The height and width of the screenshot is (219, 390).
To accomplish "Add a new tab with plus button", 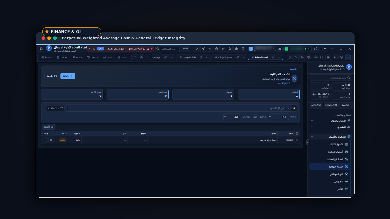I will pos(348,57).
